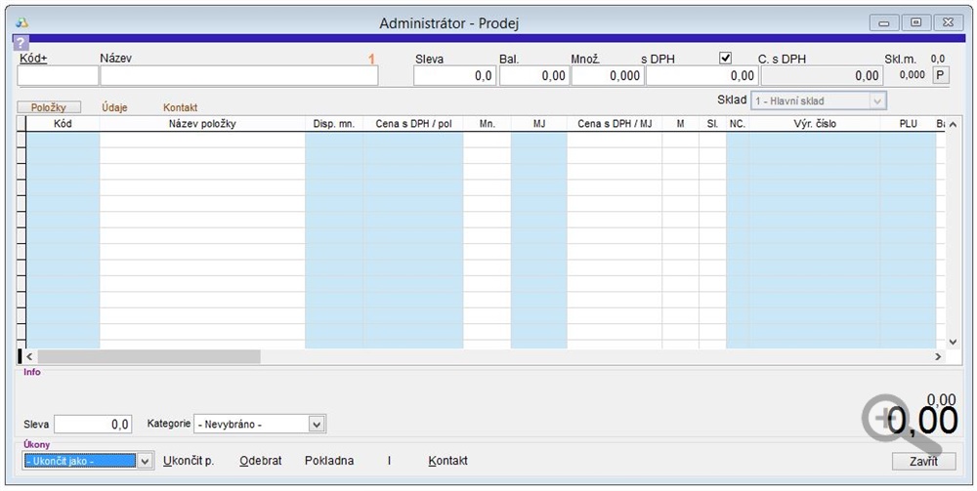This screenshot has width=977, height=491.
Task: Click the Zavřít button
Action: (923, 462)
